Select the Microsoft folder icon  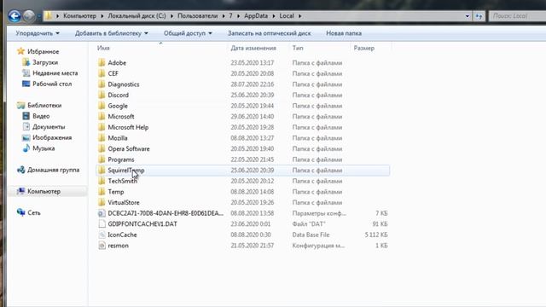tap(102, 117)
